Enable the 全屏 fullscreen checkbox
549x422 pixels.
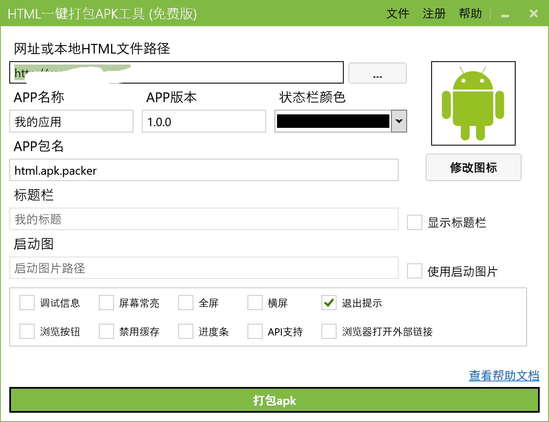point(186,303)
